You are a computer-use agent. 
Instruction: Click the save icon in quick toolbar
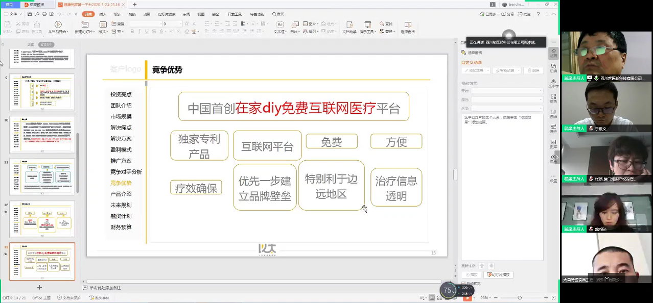click(30, 14)
